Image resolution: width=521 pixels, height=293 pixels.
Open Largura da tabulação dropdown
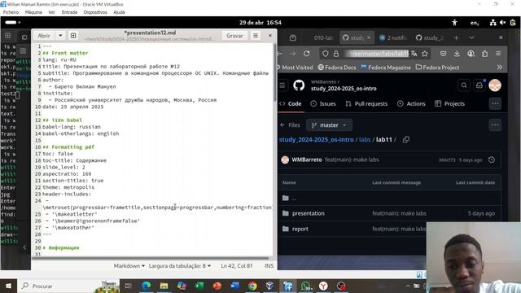pos(180,266)
